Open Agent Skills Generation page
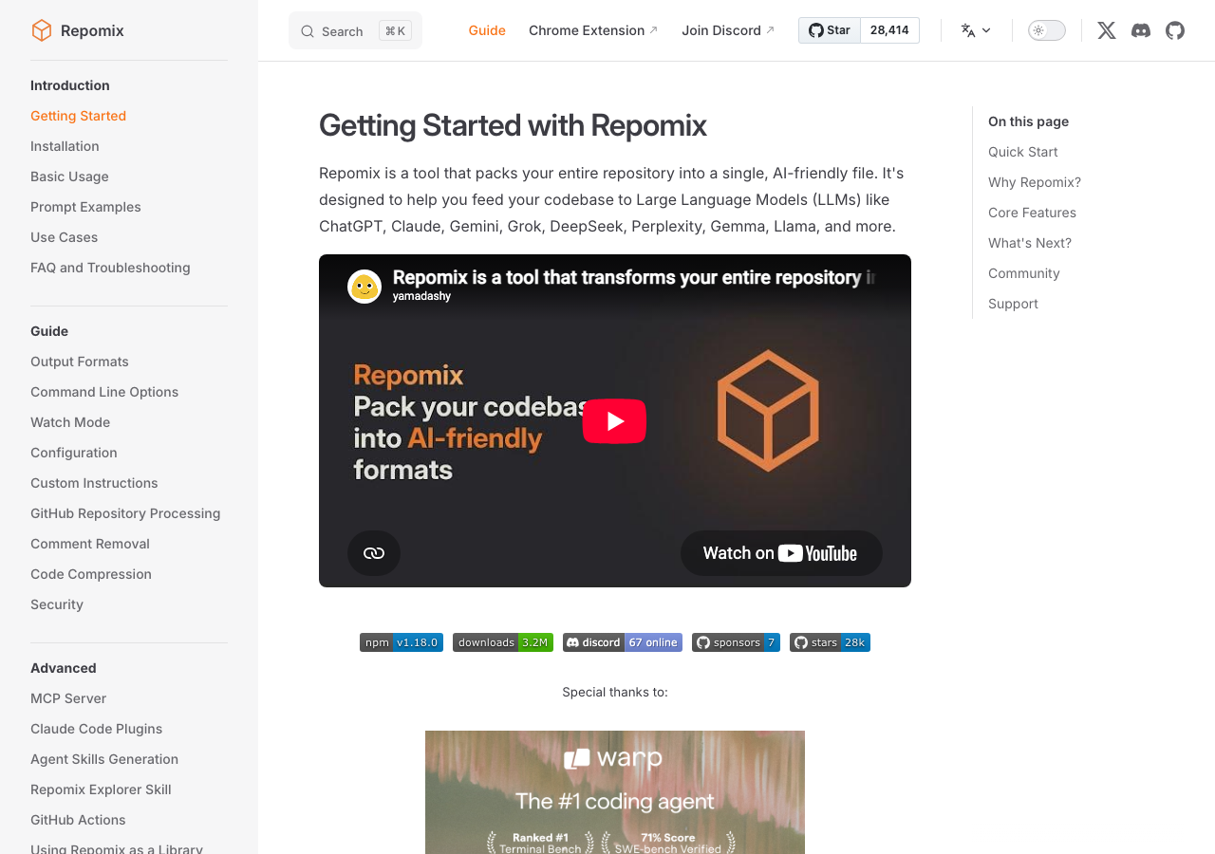The width and height of the screenshot is (1215, 854). point(104,759)
